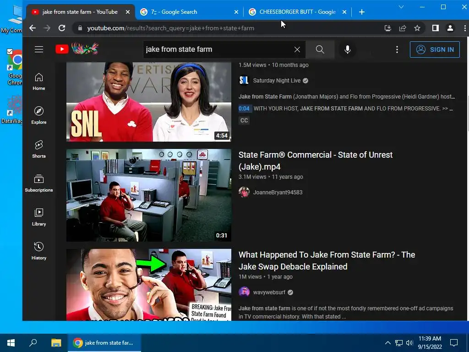This screenshot has width=469, height=352.
Task: Close the '7;; - Google Search' tab
Action: (236, 12)
